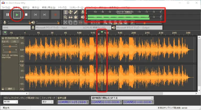Viewport: 201px width, 110px height.
Task: Adjust the track gain slider
Action: (10, 46)
